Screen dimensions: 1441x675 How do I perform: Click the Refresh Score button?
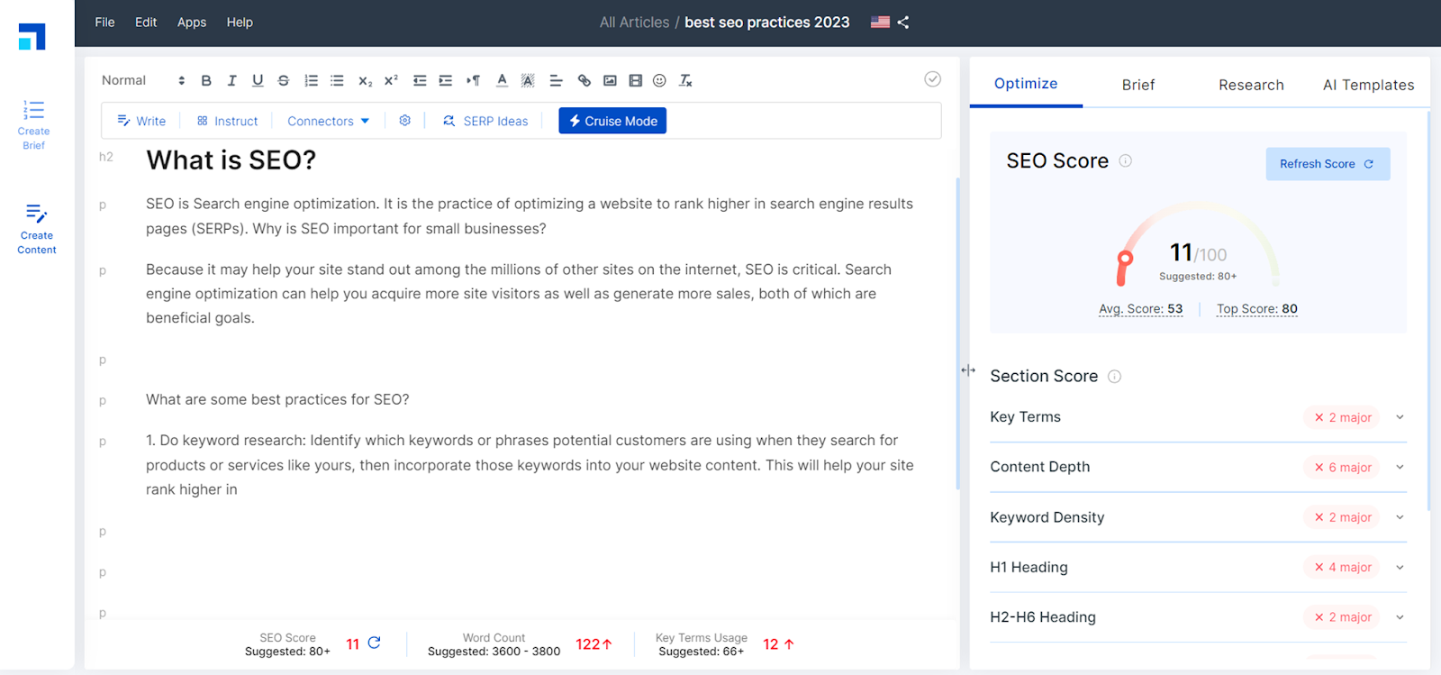pos(1328,164)
